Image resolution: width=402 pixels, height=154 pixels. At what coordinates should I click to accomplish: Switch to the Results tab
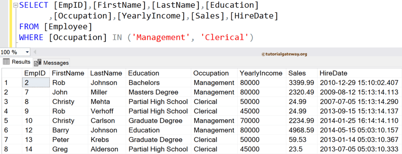tap(16, 62)
